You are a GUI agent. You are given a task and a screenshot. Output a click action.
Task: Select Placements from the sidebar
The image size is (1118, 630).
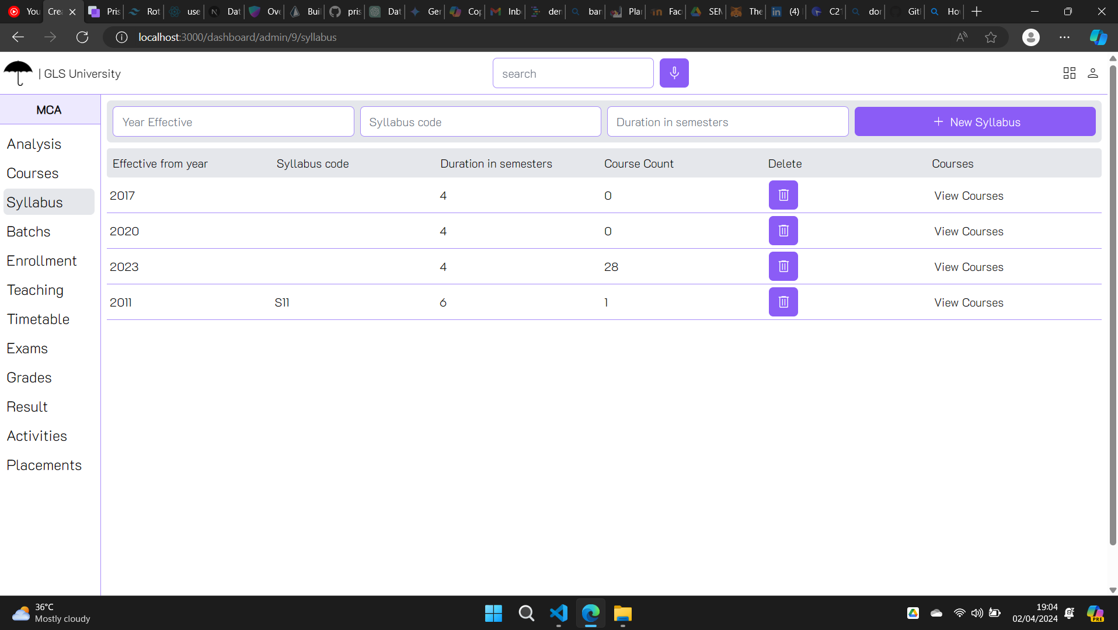click(x=44, y=465)
